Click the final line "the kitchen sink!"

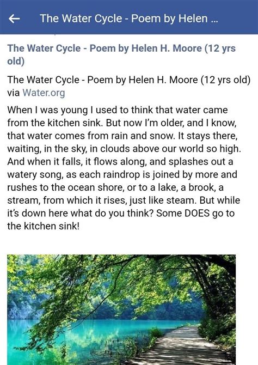click(43, 226)
